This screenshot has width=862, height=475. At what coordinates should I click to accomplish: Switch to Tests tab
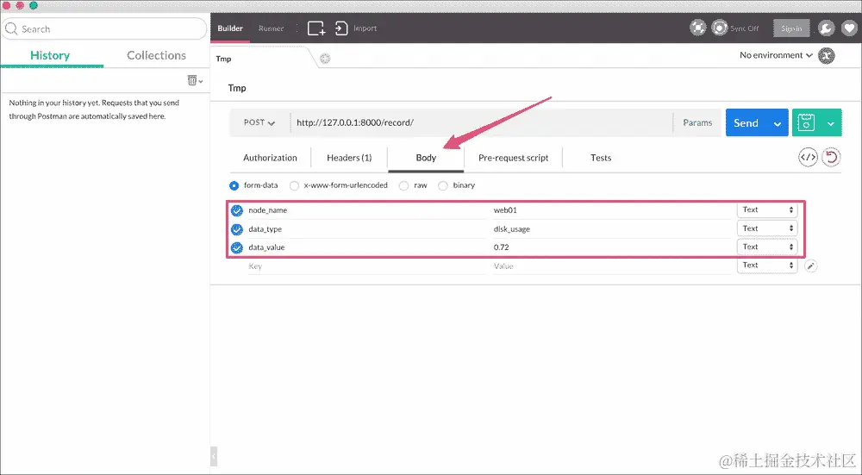pyautogui.click(x=601, y=158)
